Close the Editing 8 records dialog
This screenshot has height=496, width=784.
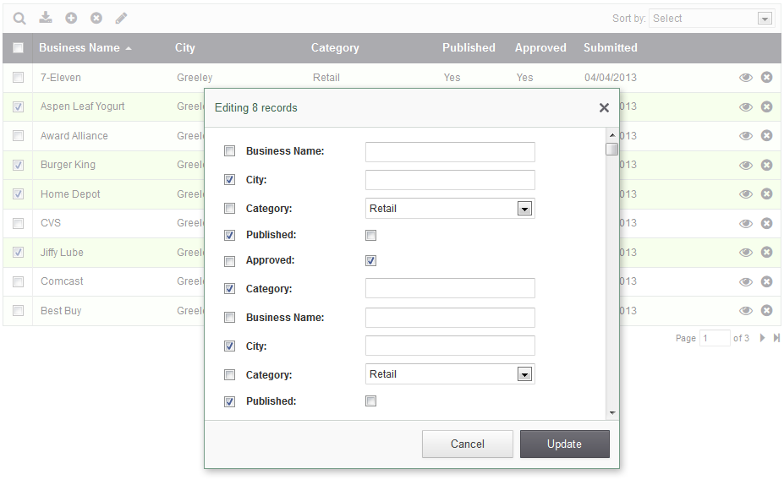tap(604, 107)
